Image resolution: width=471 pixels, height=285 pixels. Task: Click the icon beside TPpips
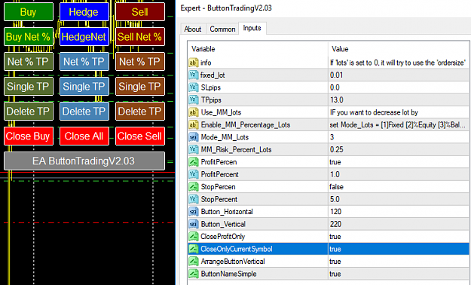tap(194, 100)
